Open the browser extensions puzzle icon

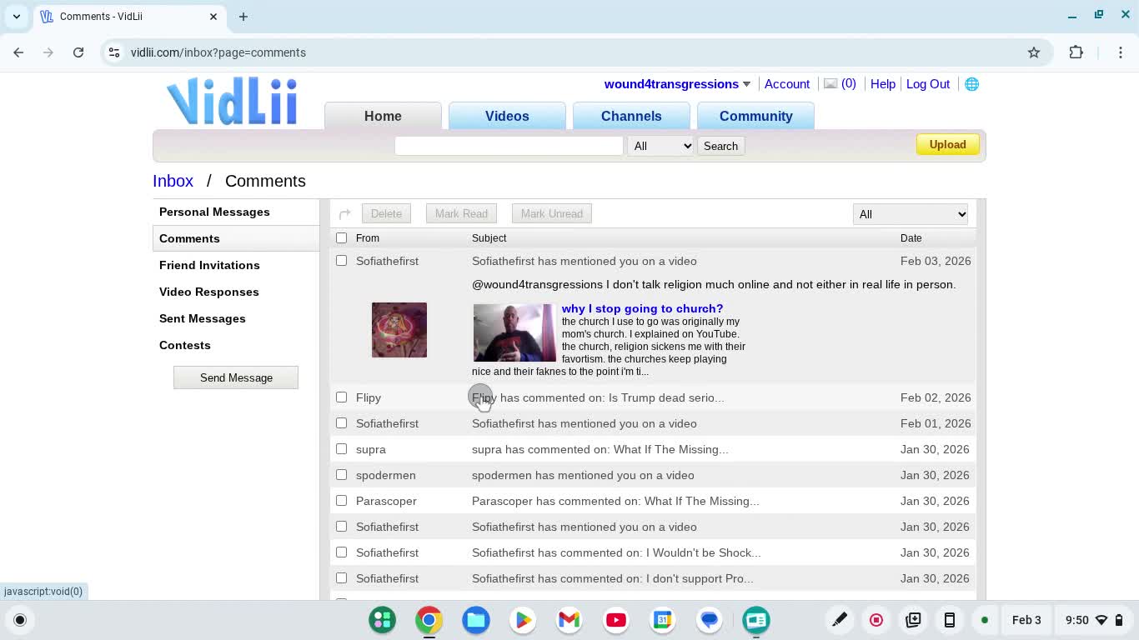coord(1076,52)
